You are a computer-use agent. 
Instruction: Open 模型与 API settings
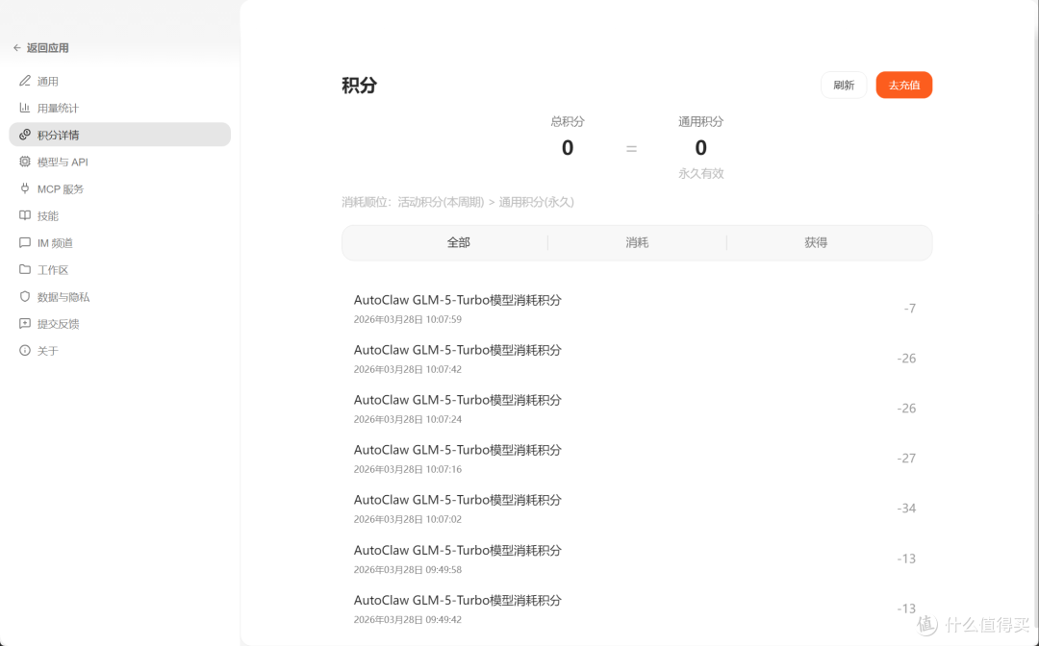[120, 161]
